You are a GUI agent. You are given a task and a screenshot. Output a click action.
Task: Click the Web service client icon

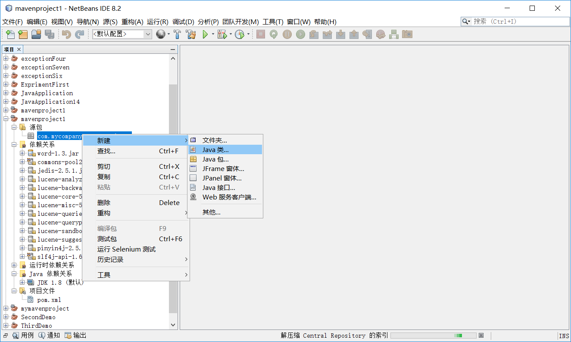pos(193,197)
